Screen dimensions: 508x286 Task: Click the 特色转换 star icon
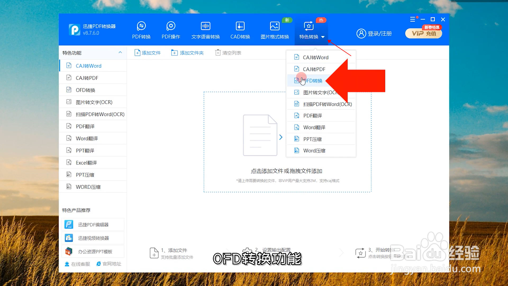309,26
